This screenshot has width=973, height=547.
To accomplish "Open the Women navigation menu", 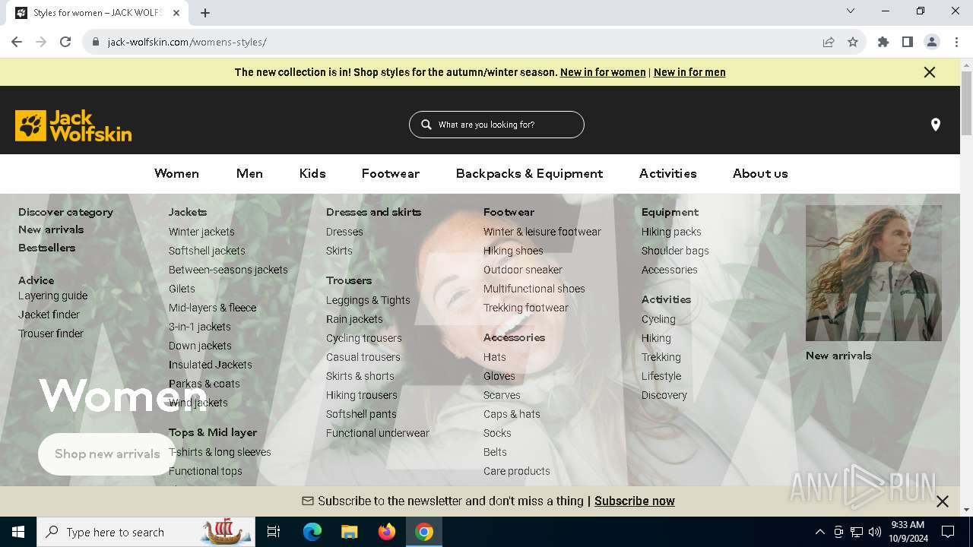I will tap(176, 173).
